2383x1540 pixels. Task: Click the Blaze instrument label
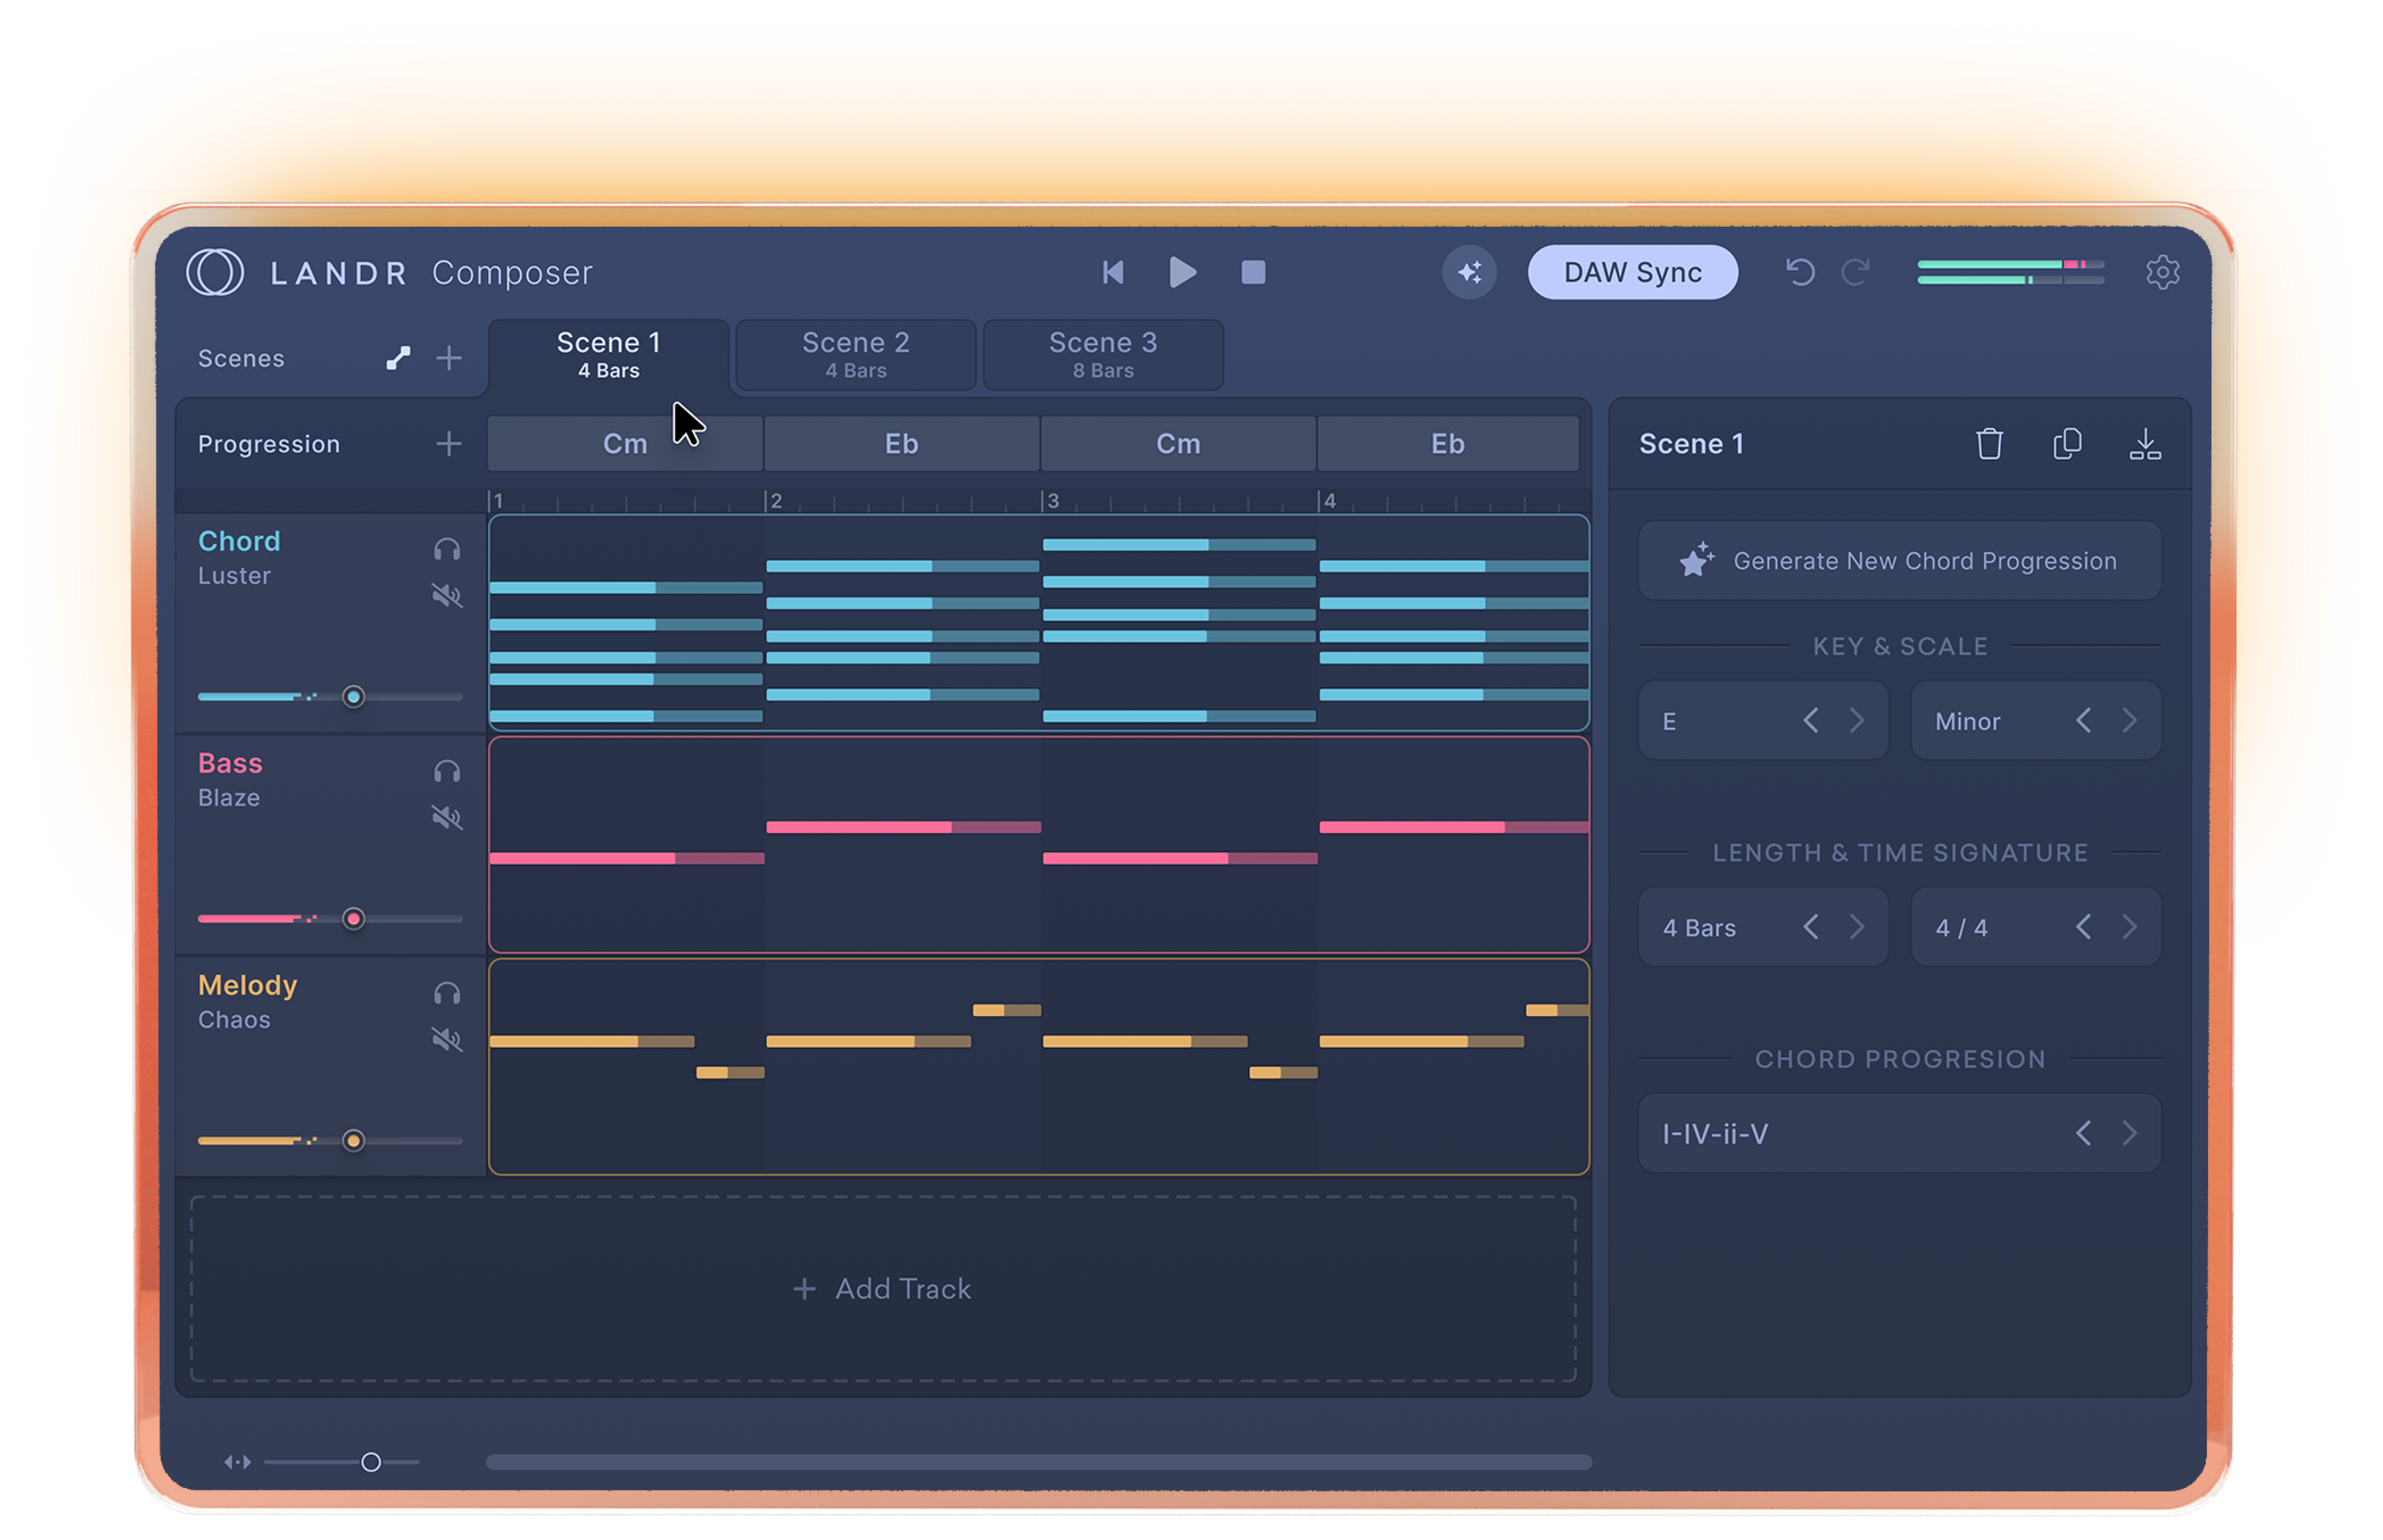229,798
